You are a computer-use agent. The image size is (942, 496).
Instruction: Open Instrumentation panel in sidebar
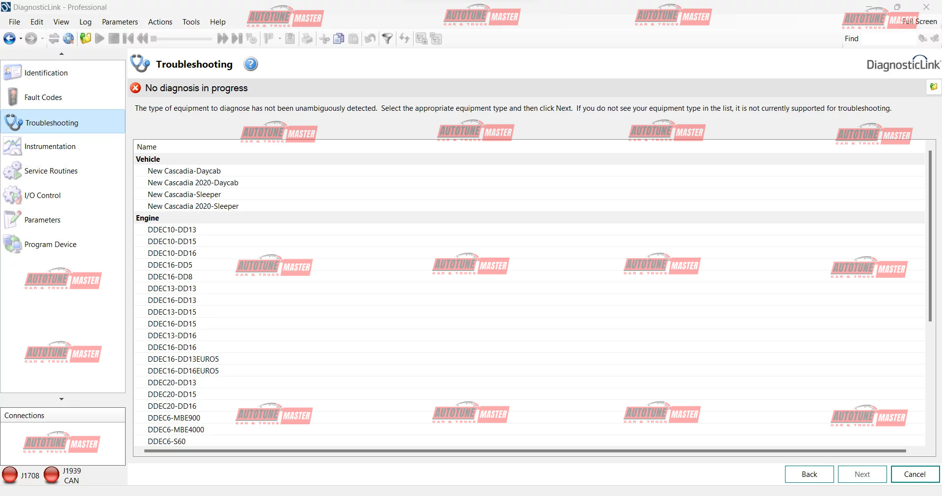pyautogui.click(x=50, y=147)
